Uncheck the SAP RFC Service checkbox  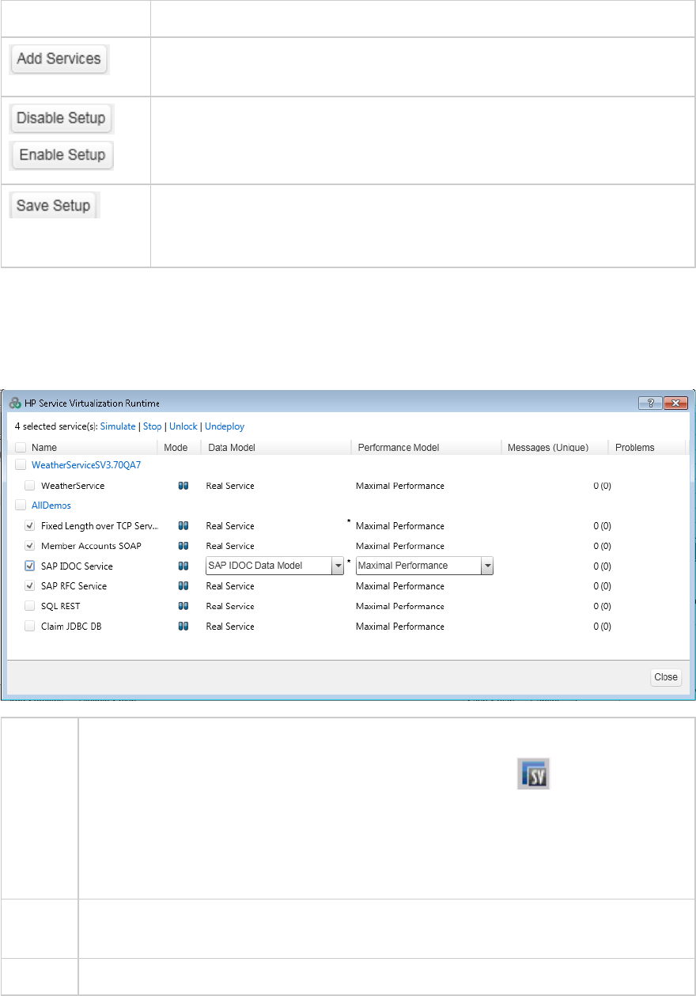(x=30, y=585)
